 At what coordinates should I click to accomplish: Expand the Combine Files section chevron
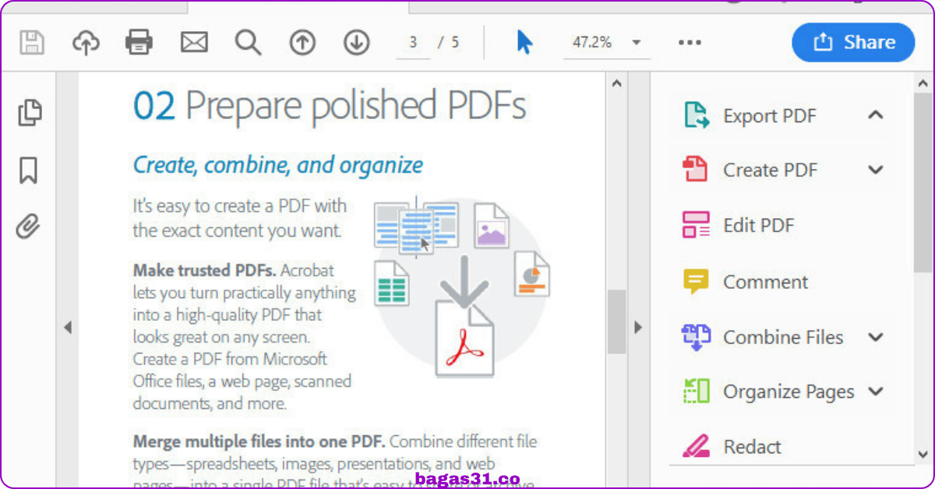pyautogui.click(x=876, y=337)
